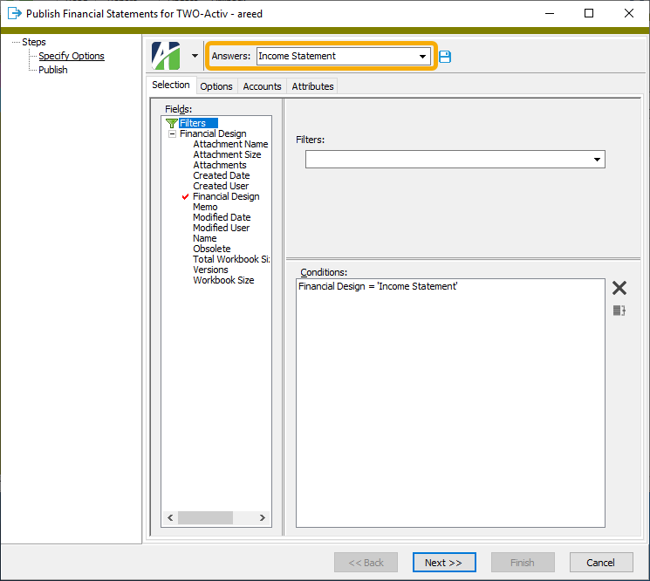Switch to the Accounts tab
The width and height of the screenshot is (650, 581).
click(262, 86)
